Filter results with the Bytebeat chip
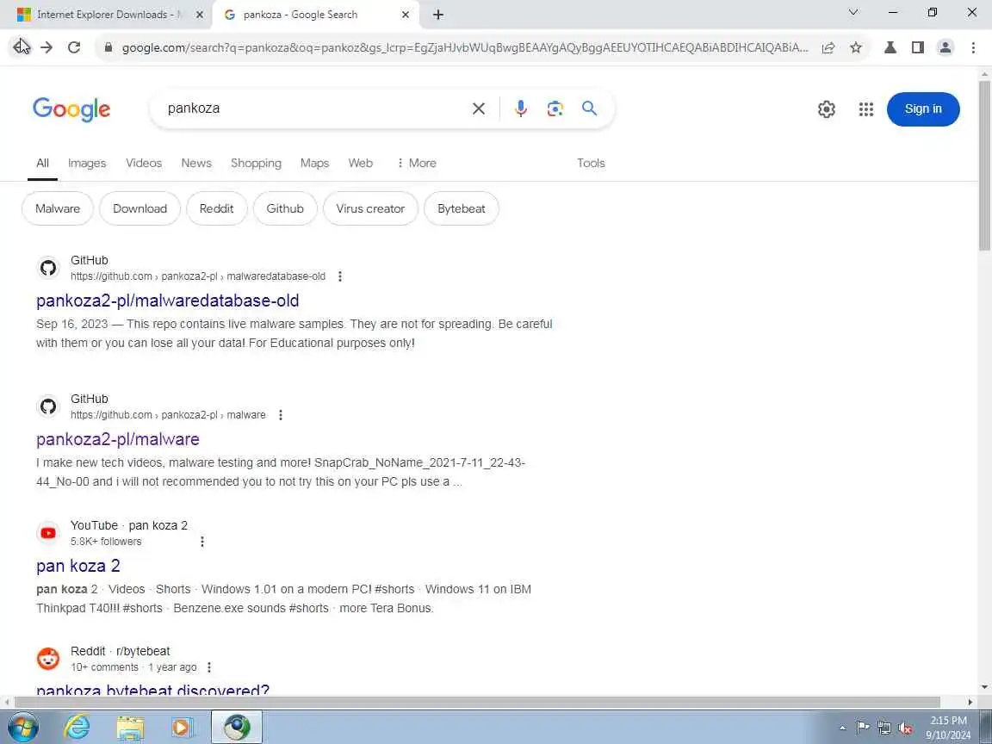The width and height of the screenshot is (992, 744). tap(462, 208)
